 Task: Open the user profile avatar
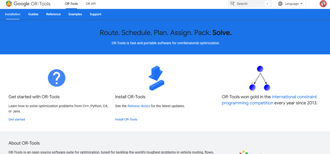pyautogui.click(x=323, y=4)
